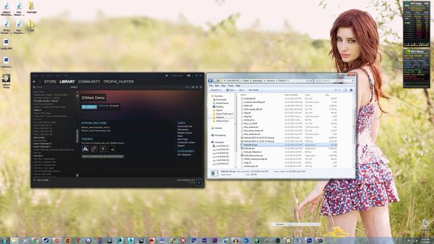View all friends who use this application
The width and height of the screenshot is (434, 244).
tap(102, 157)
